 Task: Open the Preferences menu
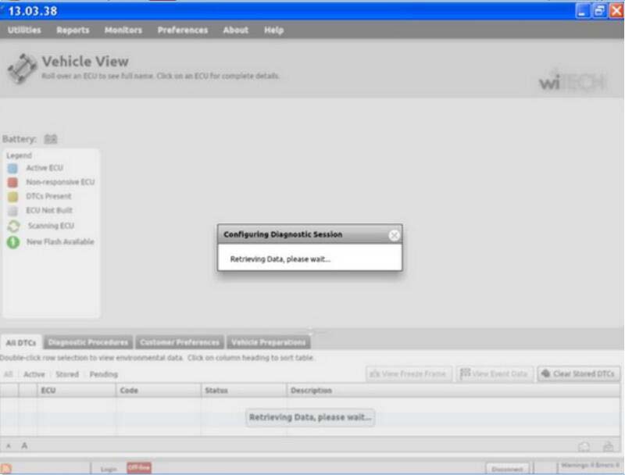183,30
